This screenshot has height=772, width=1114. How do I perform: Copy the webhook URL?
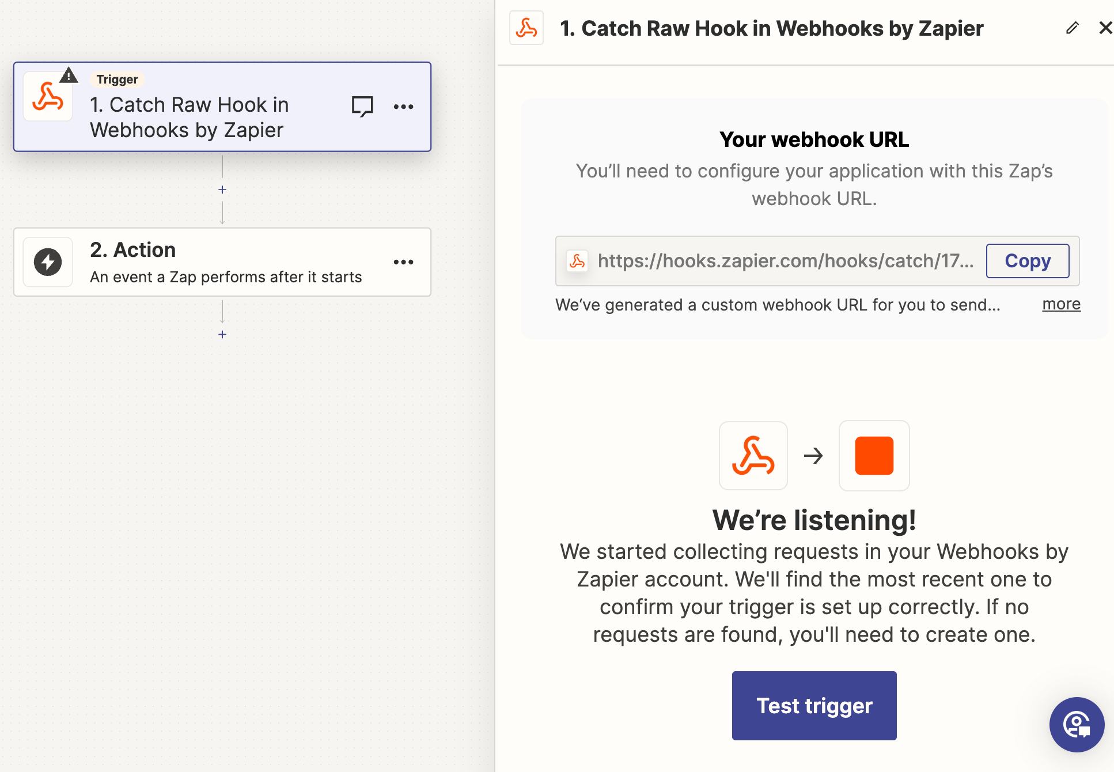tap(1027, 261)
